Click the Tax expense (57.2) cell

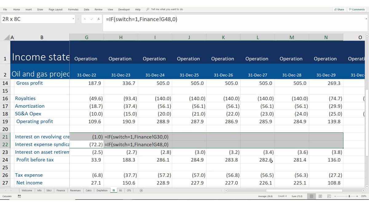[155, 175]
